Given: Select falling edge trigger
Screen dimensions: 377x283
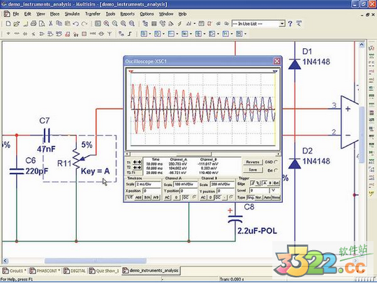Looking at the screenshot, I should [x=258, y=183].
